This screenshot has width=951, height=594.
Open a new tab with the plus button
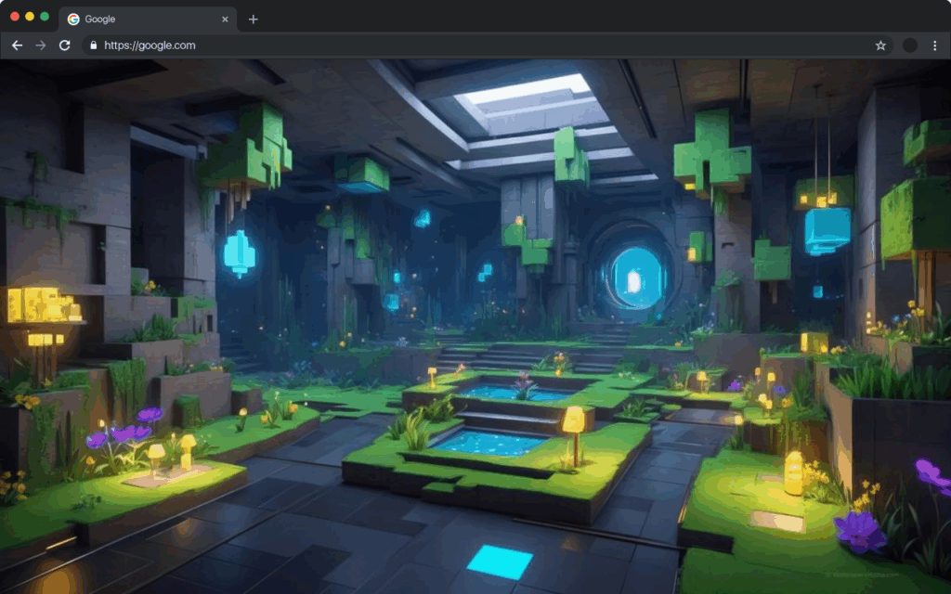(254, 19)
